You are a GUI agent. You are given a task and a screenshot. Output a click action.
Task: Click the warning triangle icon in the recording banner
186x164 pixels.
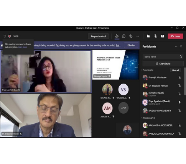tap(2, 45)
